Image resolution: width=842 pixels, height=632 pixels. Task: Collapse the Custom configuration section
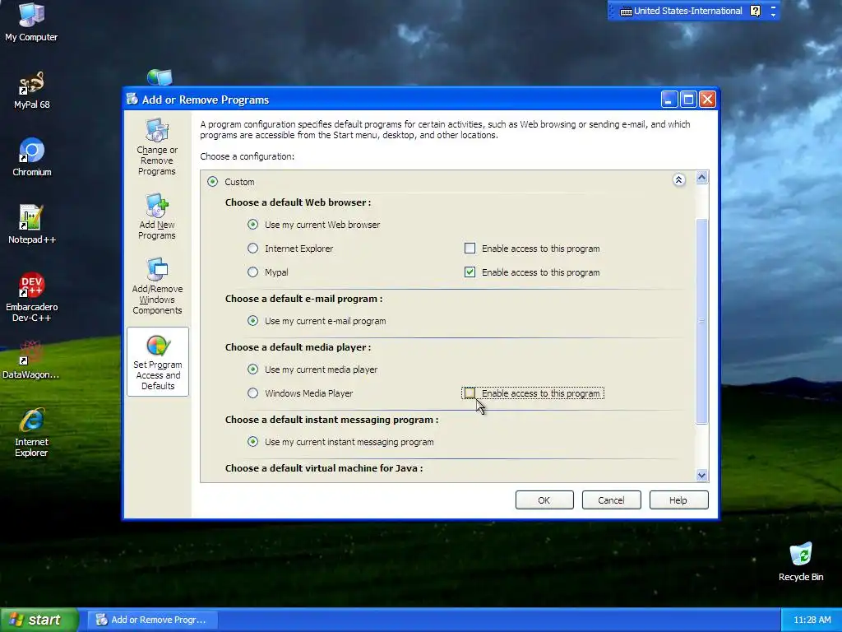point(678,179)
